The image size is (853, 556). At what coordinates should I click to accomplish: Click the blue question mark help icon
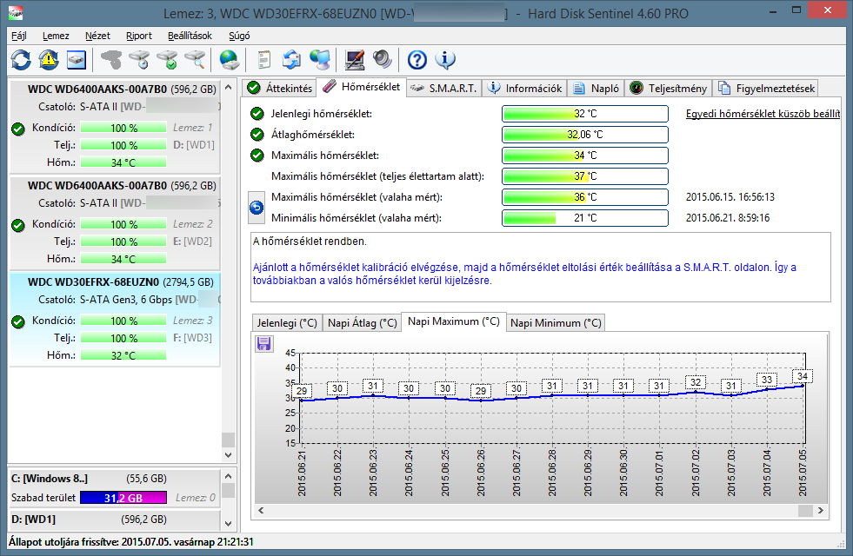[x=417, y=60]
